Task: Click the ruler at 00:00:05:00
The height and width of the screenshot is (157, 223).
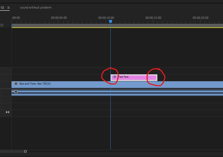Action: click(x=59, y=18)
